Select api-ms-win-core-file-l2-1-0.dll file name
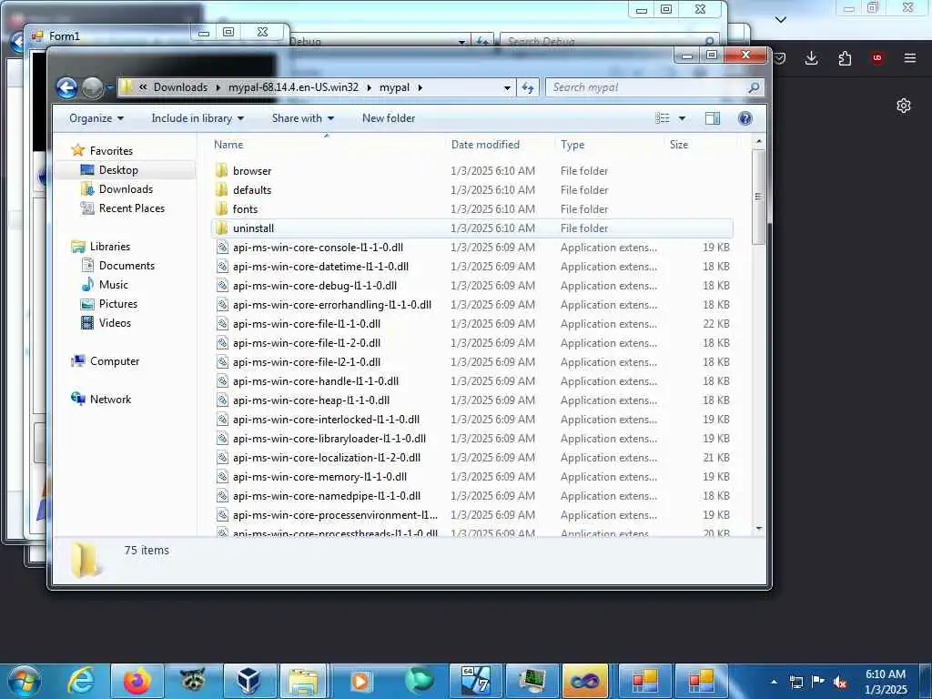Viewport: 932px width, 699px height. pyautogui.click(x=307, y=362)
